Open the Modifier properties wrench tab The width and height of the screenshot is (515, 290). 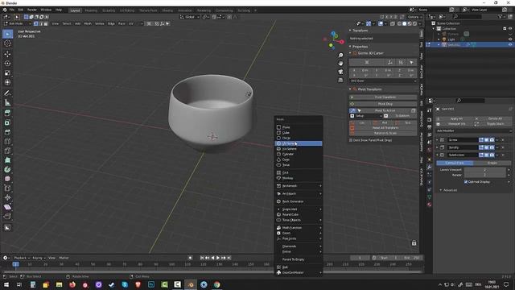[429, 167]
